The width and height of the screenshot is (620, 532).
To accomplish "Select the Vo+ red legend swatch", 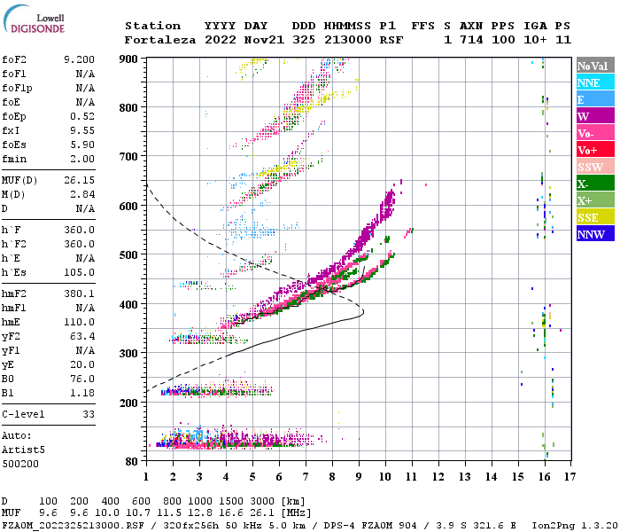I will click(595, 150).
